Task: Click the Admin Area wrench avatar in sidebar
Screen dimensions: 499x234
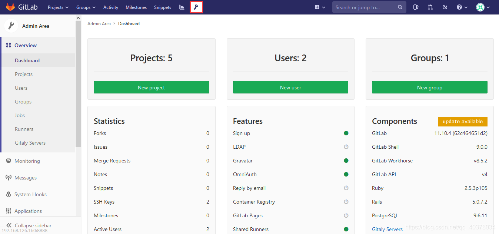Action: point(11,26)
